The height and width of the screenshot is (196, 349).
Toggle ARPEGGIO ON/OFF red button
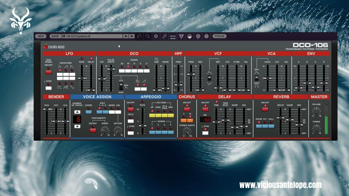tap(131, 109)
